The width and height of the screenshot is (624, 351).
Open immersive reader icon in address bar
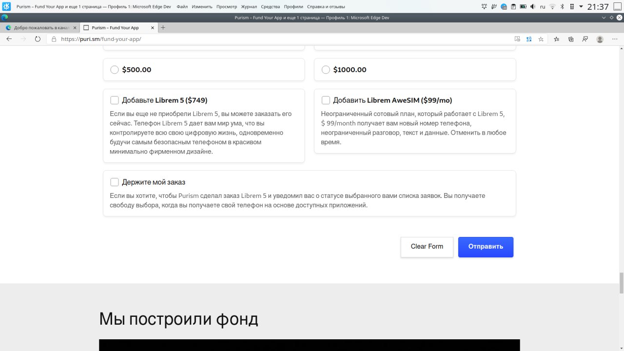pyautogui.click(x=517, y=39)
